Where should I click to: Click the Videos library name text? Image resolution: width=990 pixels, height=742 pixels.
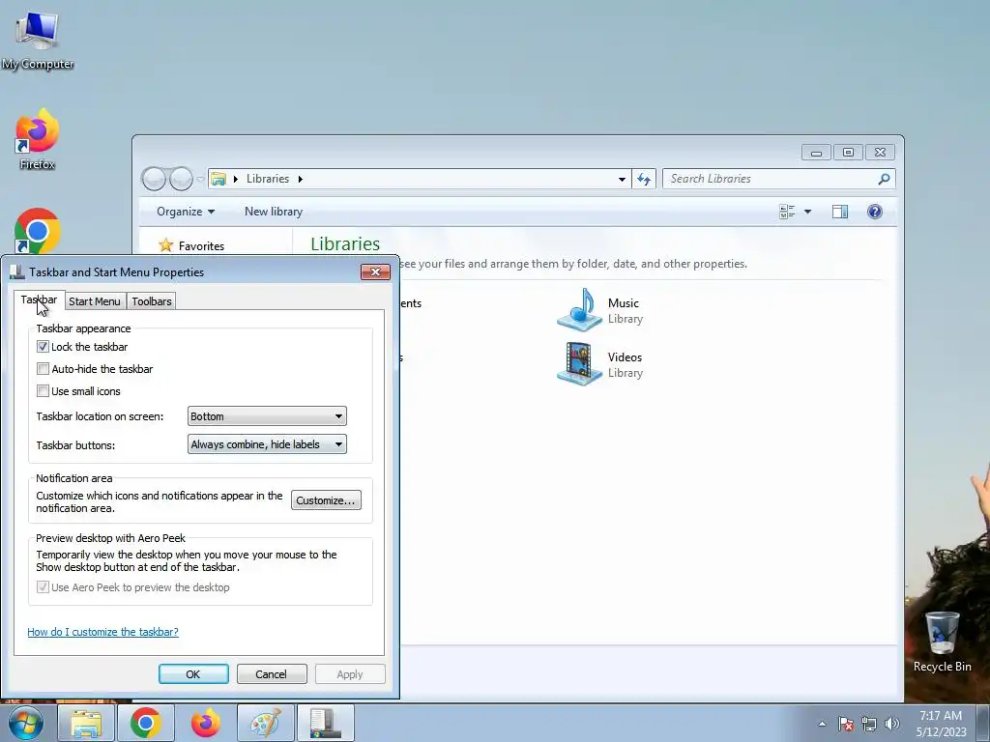tap(625, 357)
